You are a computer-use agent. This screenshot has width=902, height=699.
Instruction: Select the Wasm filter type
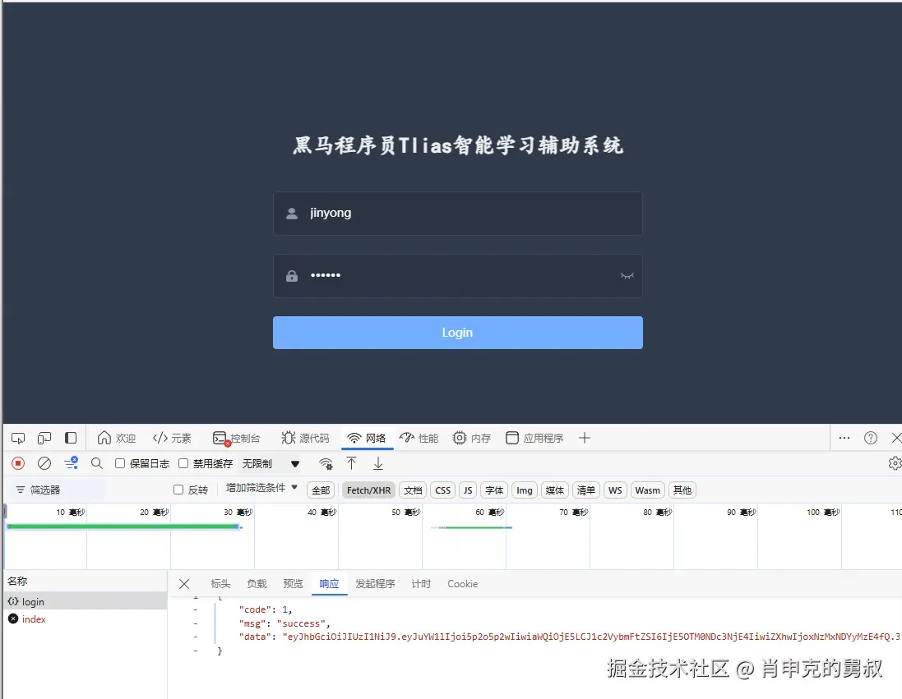[x=648, y=490]
